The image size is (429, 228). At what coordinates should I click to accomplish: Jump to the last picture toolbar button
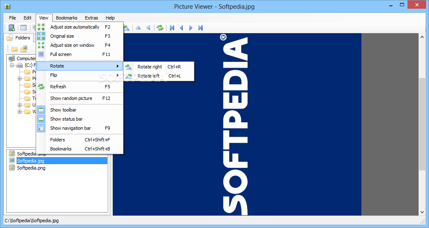tap(201, 28)
